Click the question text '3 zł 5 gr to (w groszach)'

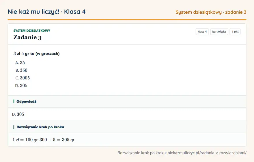[36, 53]
